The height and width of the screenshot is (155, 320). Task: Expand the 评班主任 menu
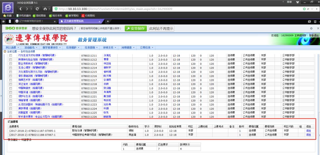pyautogui.click(x=109, y=48)
